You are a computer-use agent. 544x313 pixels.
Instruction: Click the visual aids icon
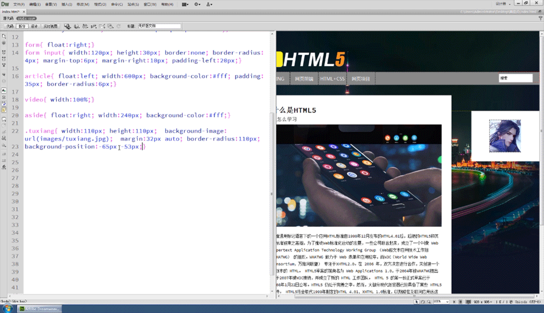tap(110, 26)
